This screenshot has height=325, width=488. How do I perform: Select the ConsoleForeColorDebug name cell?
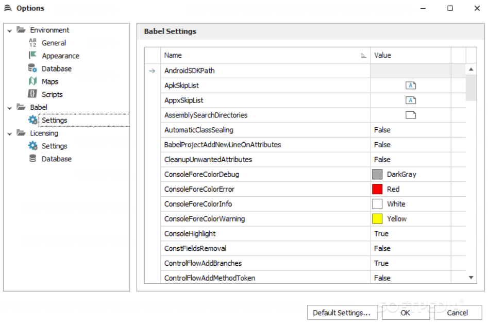pos(265,174)
